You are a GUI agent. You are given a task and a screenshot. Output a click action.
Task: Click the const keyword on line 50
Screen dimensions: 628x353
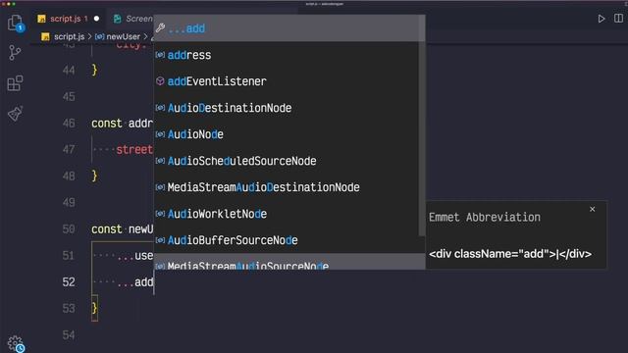coord(107,228)
